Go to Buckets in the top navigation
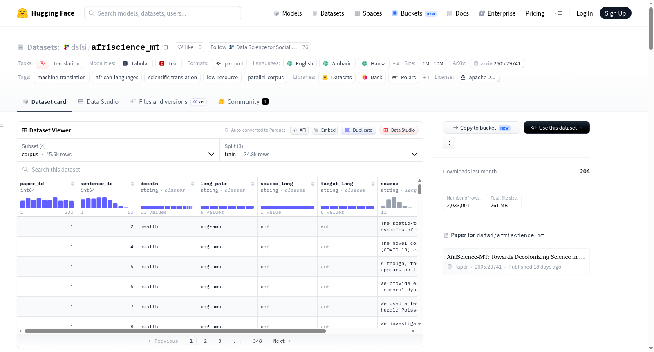 click(414, 13)
